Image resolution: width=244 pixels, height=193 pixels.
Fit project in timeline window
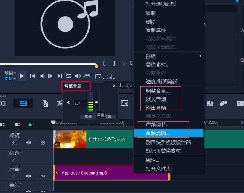pos(124,103)
